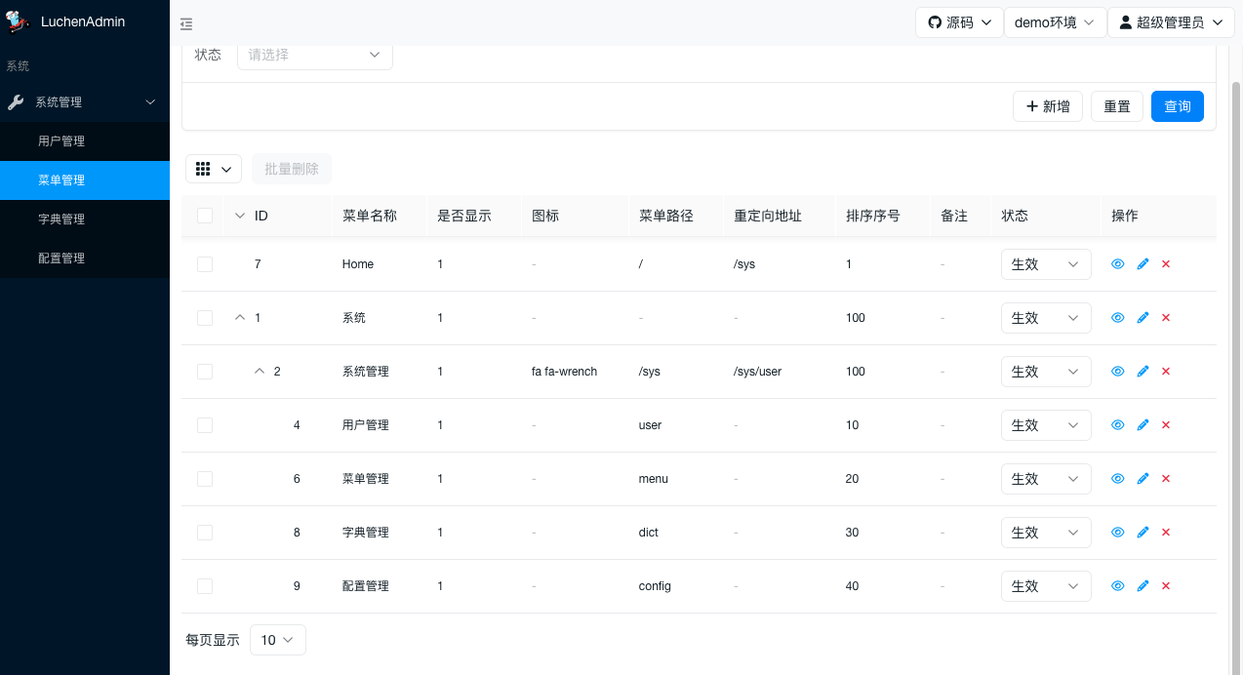Open the demo环境 dropdown

click(1055, 21)
